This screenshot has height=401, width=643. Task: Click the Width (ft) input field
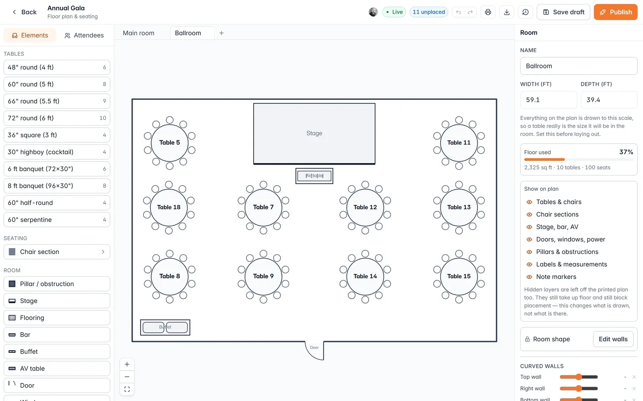[x=549, y=100]
